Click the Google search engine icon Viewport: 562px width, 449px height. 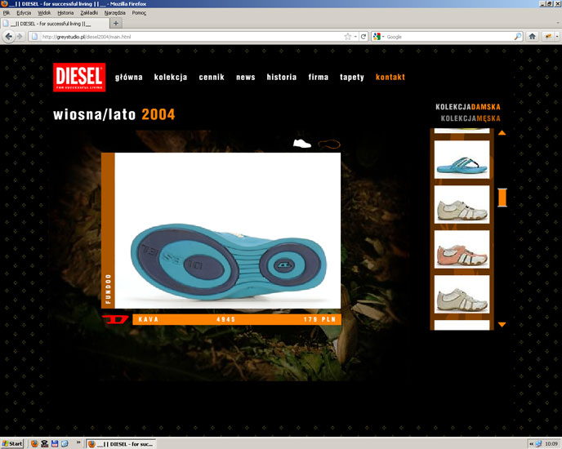tap(377, 37)
